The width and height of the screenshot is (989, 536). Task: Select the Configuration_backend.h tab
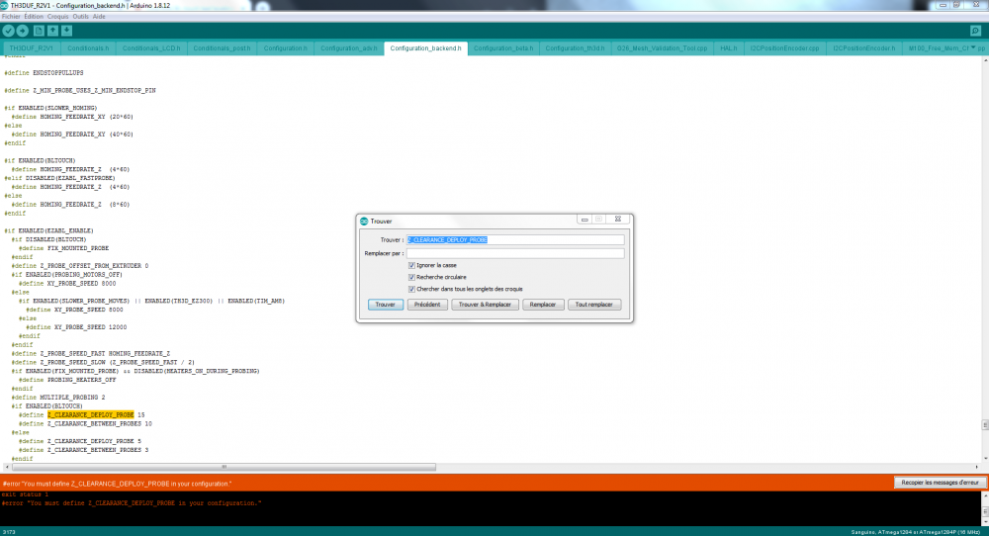[x=425, y=47]
